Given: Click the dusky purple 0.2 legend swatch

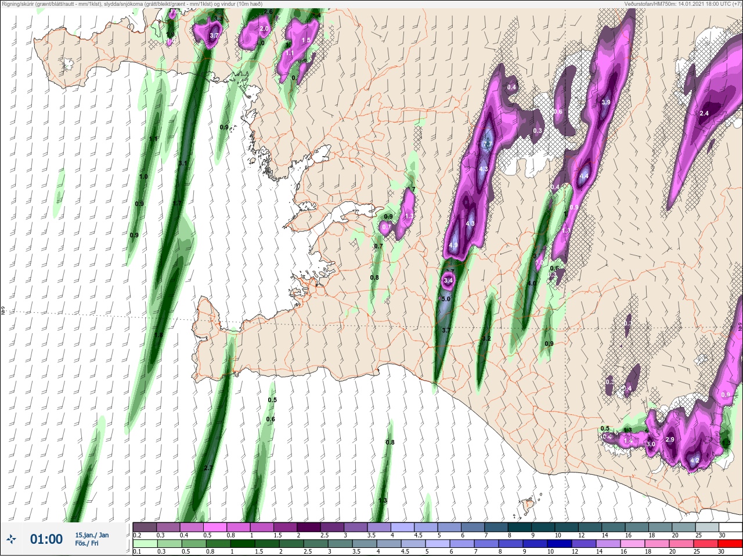Looking at the screenshot, I should pos(145,527).
